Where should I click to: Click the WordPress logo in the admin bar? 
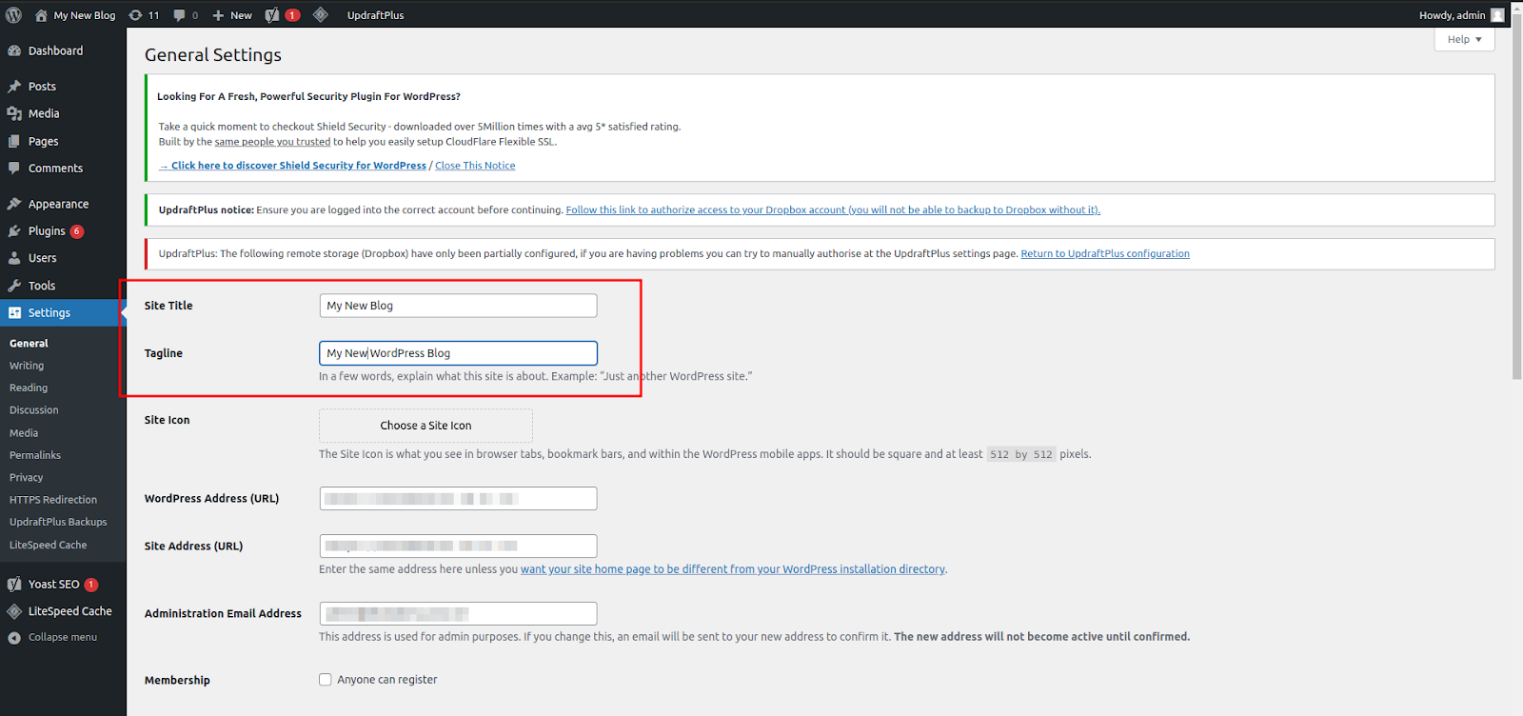coord(13,15)
